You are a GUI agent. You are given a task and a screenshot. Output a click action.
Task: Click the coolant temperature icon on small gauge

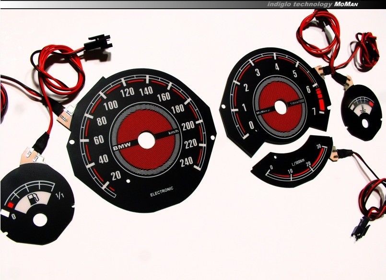pyautogui.click(x=362, y=109)
